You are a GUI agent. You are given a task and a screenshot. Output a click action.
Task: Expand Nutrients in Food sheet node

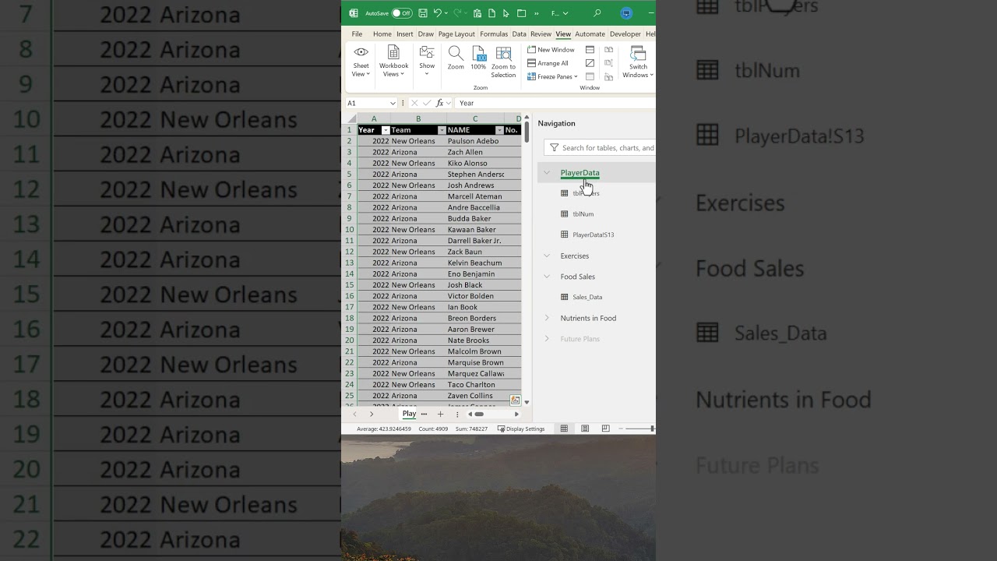547,318
